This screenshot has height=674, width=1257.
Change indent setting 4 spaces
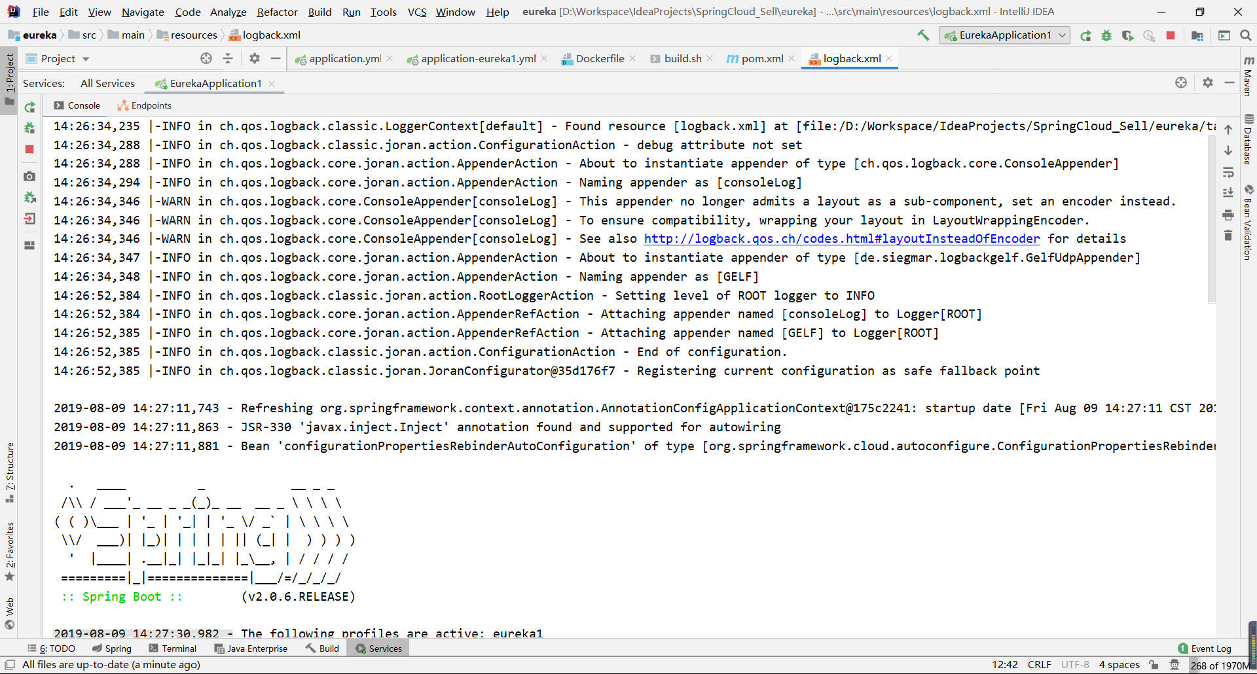(x=1119, y=665)
